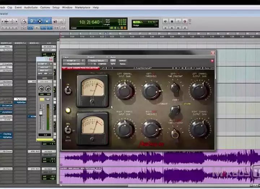The width and height of the screenshot is (260, 189).
Task: Open the PuigChild 670 plugin selector dropdown
Action: [74, 64]
